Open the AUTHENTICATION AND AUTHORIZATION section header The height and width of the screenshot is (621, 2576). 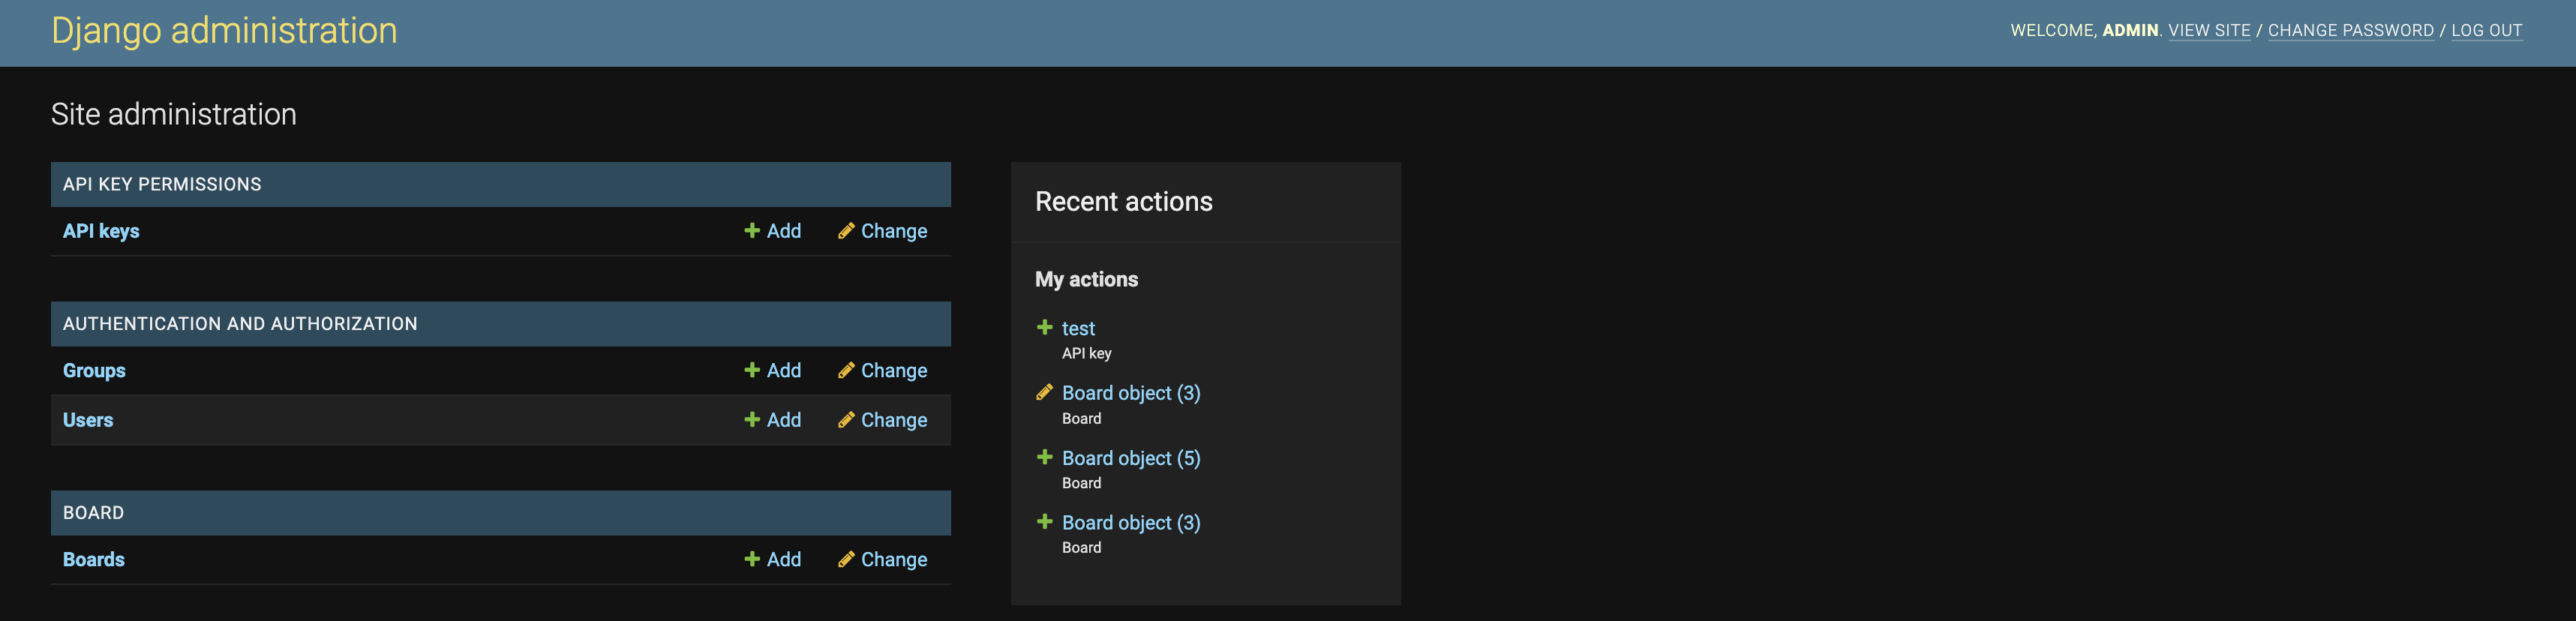click(x=240, y=324)
